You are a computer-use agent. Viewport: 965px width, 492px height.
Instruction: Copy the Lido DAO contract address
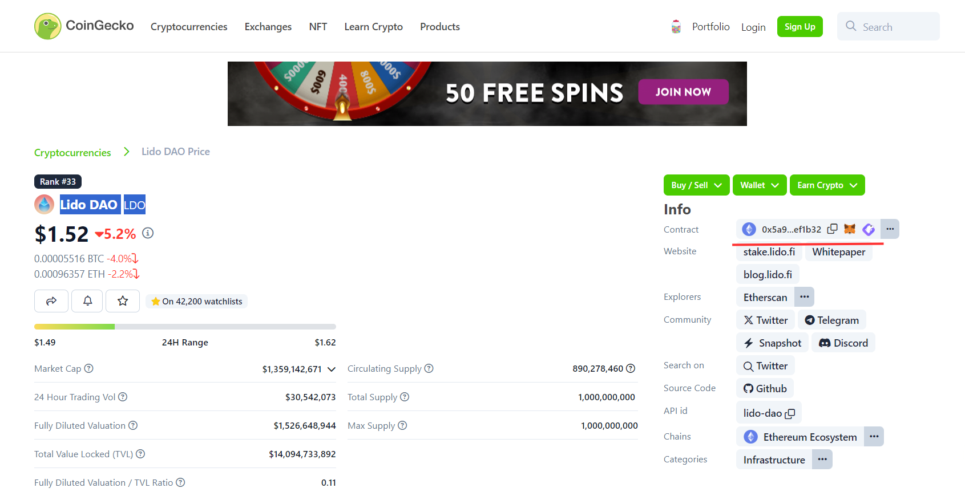(832, 229)
